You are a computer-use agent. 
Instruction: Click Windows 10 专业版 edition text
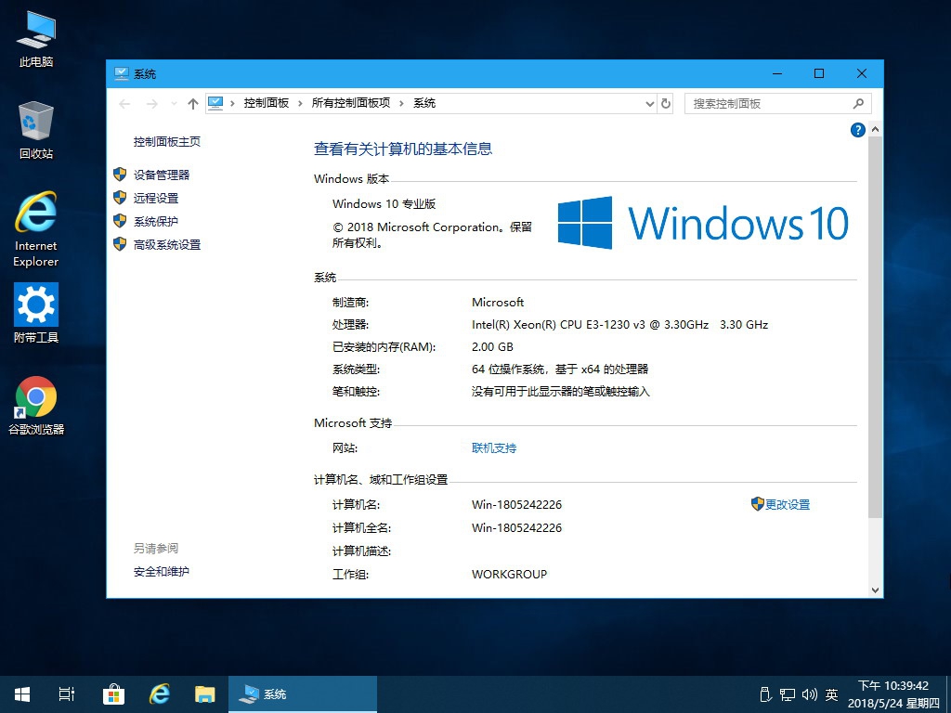(384, 203)
